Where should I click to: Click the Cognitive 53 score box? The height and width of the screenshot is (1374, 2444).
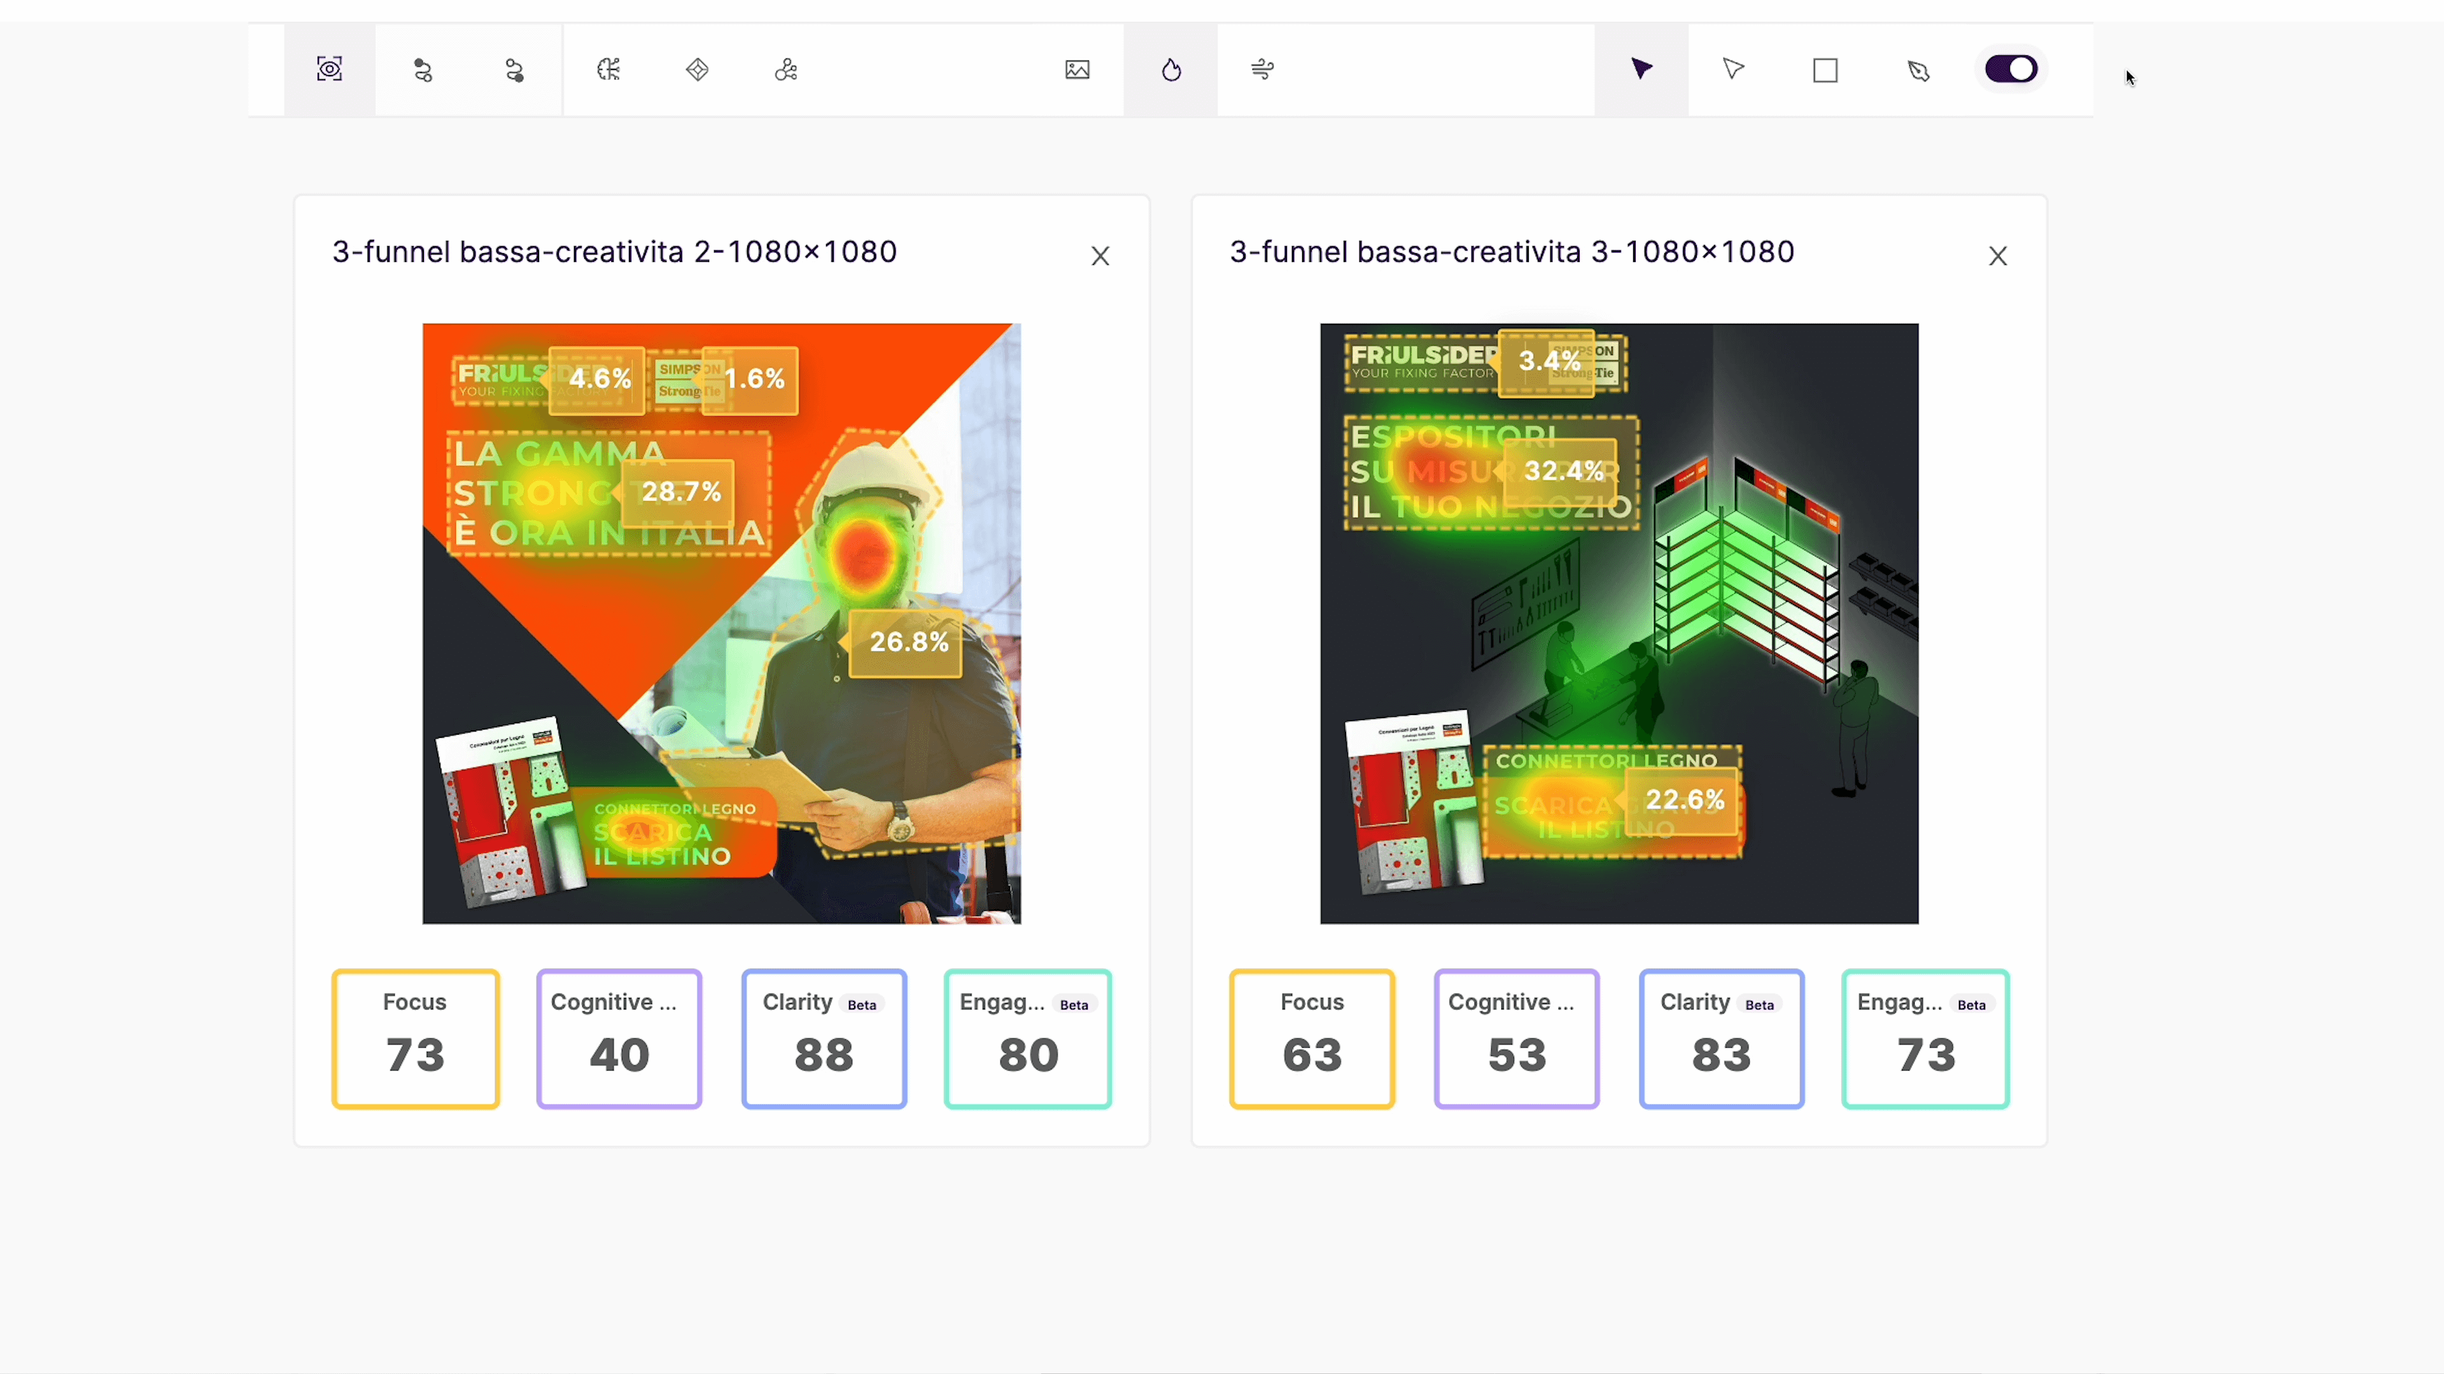tap(1516, 1038)
